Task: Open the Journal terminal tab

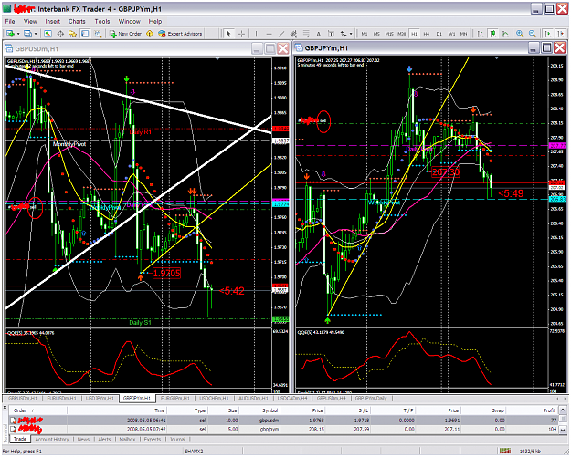Action: pyautogui.click(x=177, y=439)
